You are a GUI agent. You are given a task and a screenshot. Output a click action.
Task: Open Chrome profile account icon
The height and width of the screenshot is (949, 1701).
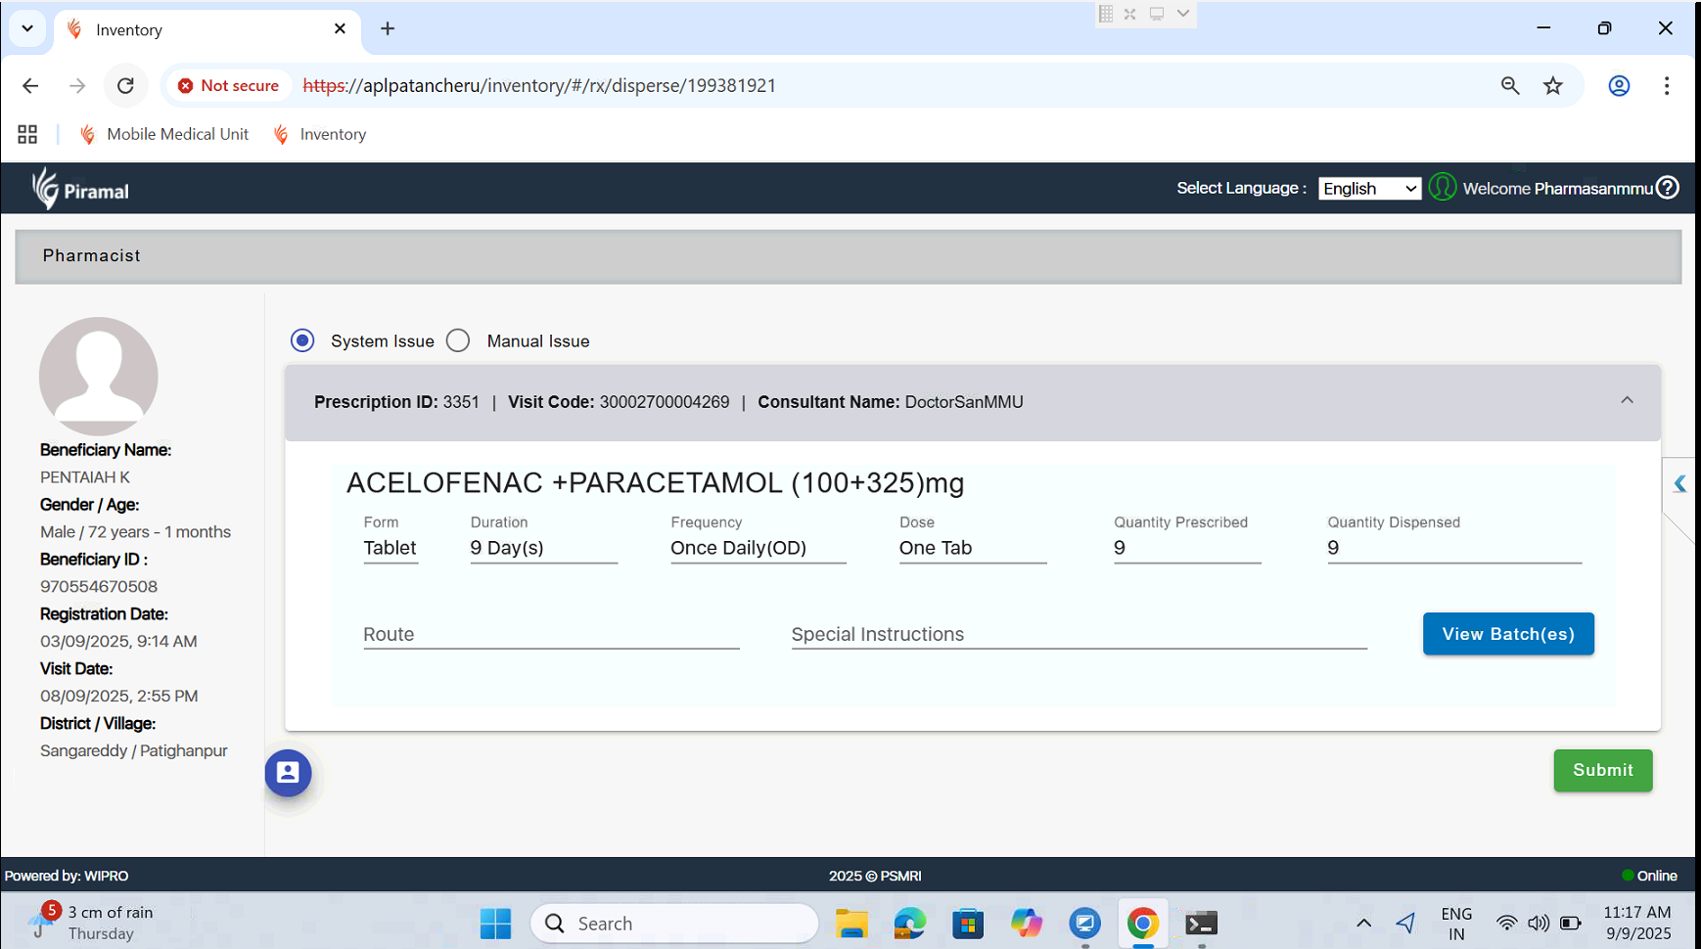(x=1619, y=86)
